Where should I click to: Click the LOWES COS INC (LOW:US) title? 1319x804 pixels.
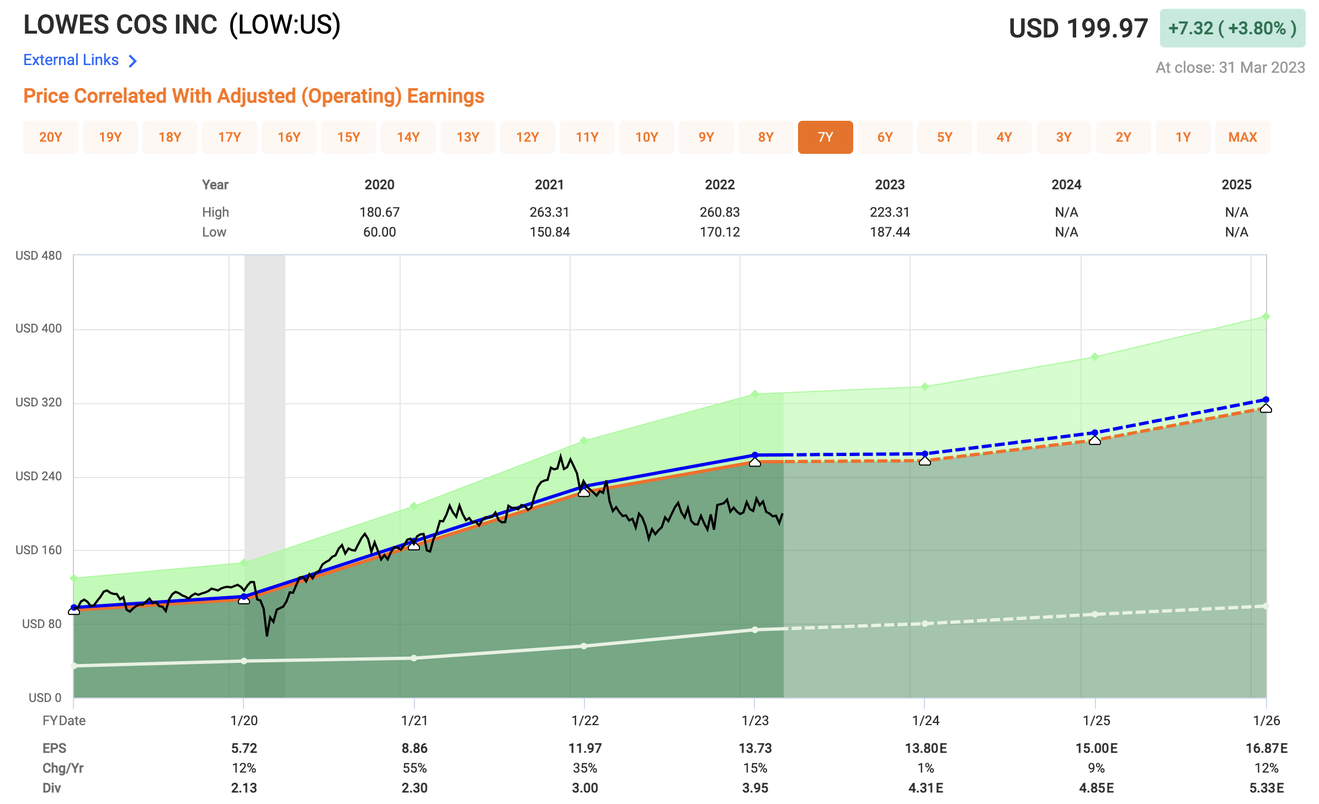182,25
